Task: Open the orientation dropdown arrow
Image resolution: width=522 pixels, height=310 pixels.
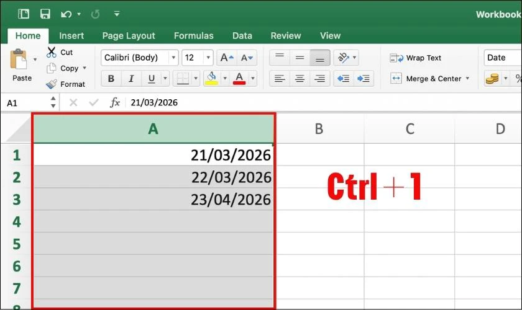Action: 355,58
